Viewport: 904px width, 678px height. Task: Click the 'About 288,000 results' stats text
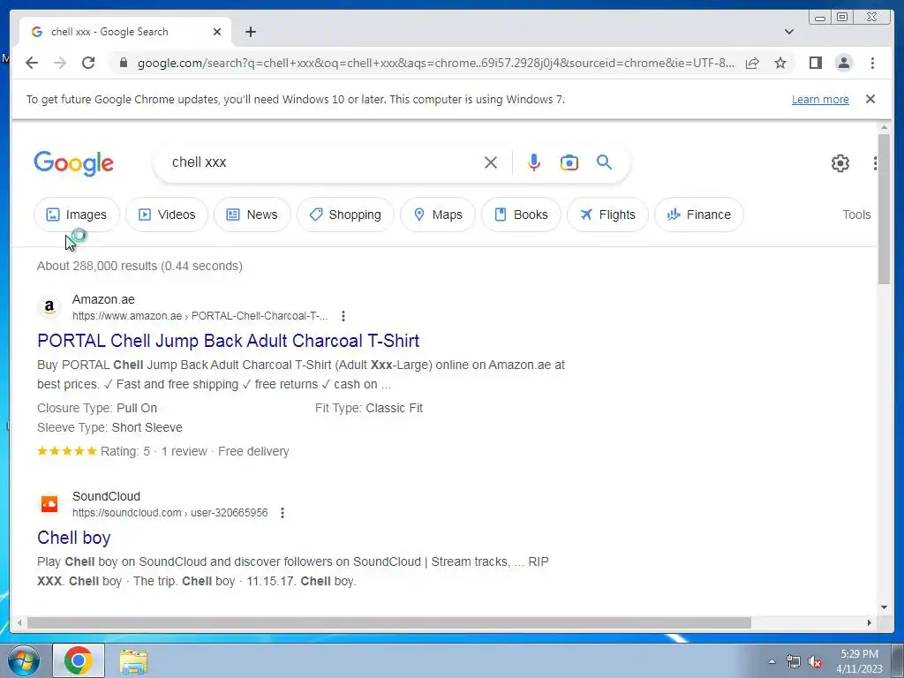(139, 266)
